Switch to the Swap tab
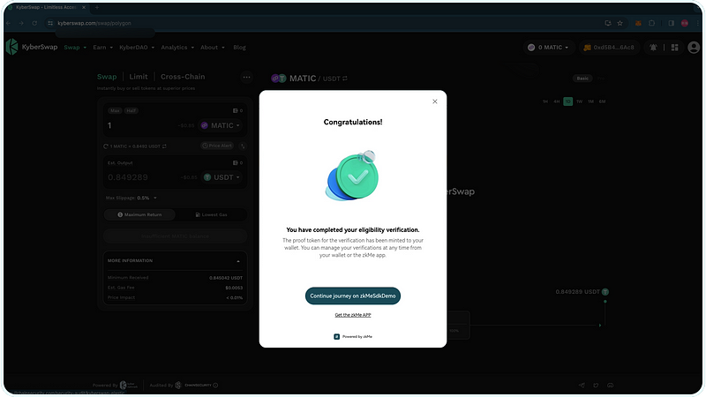706x397 pixels. pos(107,77)
